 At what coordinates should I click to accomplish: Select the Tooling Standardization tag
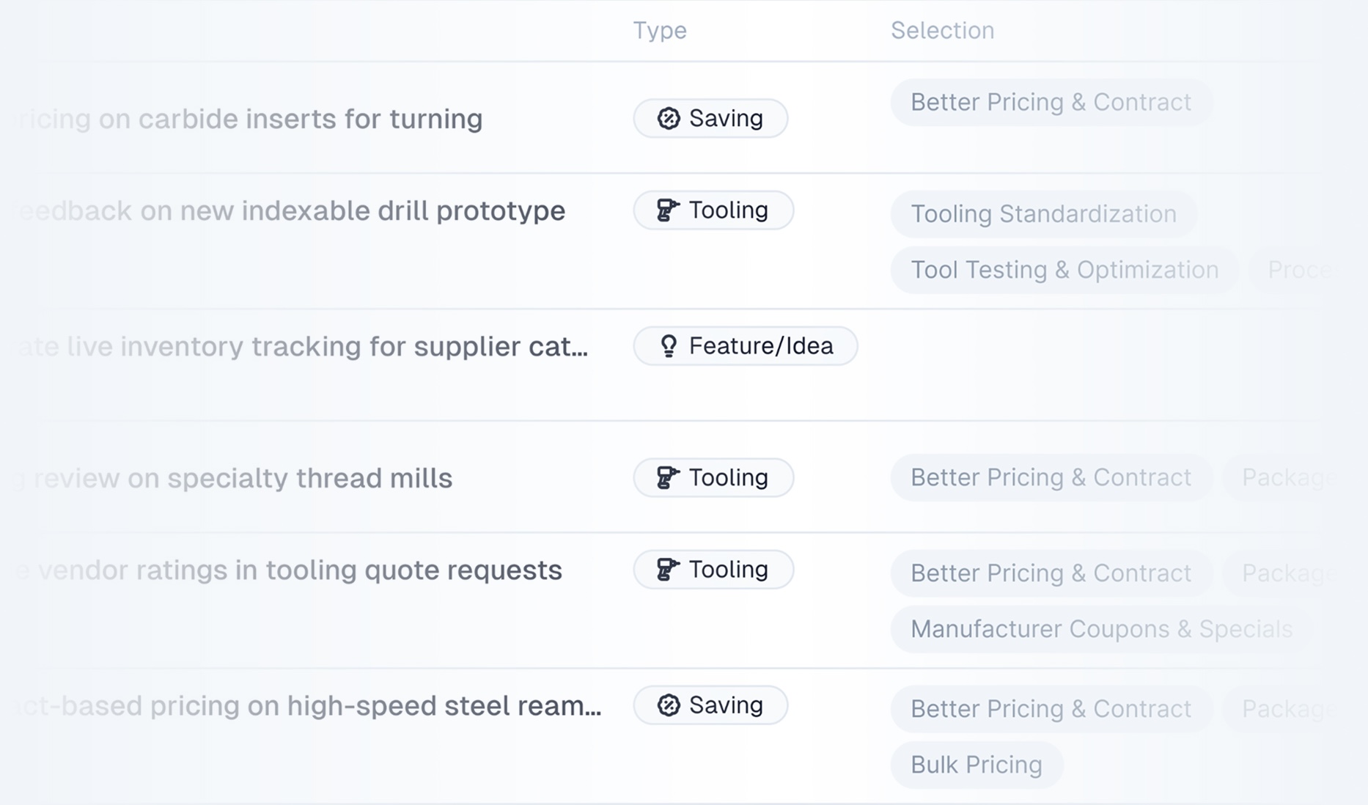1043,213
